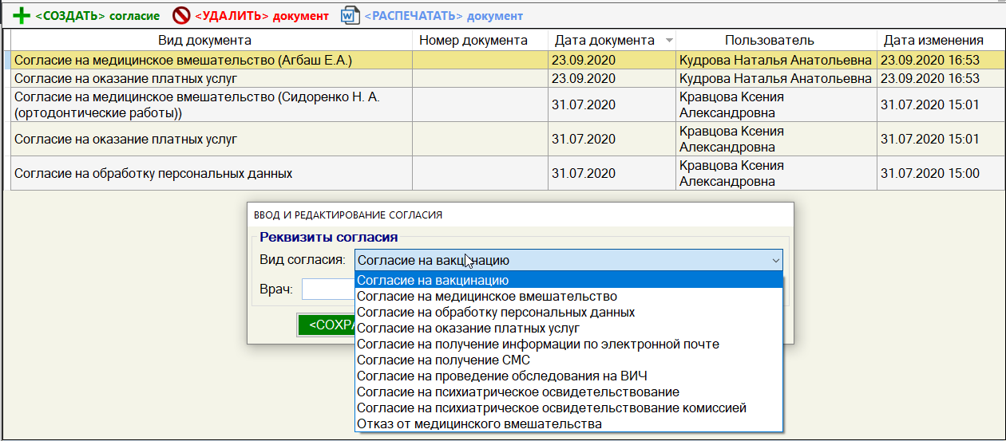The width and height of the screenshot is (1006, 441).
Task: Open the Вид согласия combo box arrow
Action: tap(774, 260)
